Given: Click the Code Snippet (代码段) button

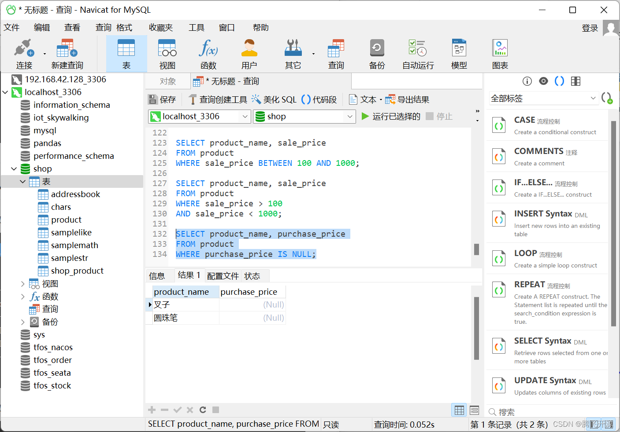Looking at the screenshot, I should 319,99.
